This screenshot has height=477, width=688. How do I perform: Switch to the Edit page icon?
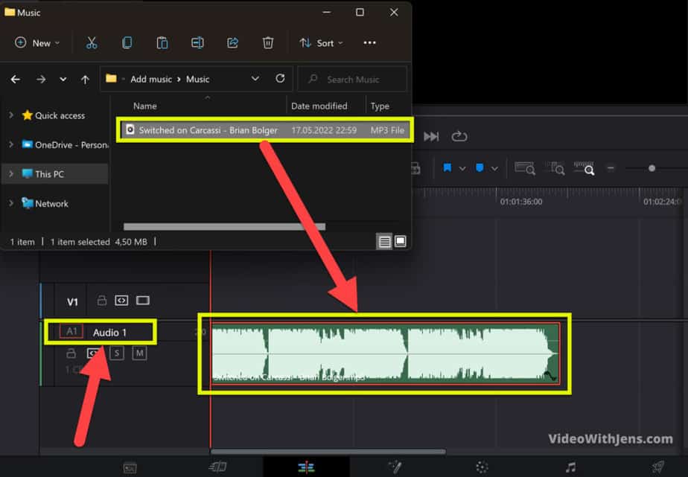point(306,467)
